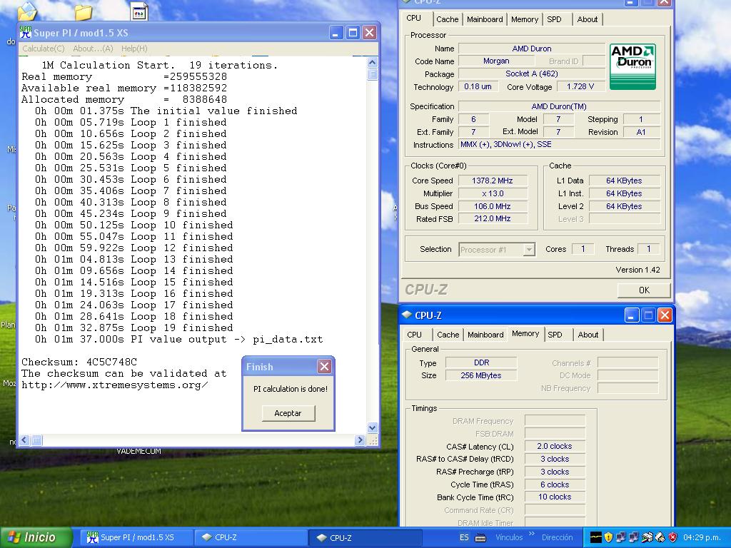The image size is (731, 548).
Task: Click the Super PI icon in the title bar
Action: 25,33
